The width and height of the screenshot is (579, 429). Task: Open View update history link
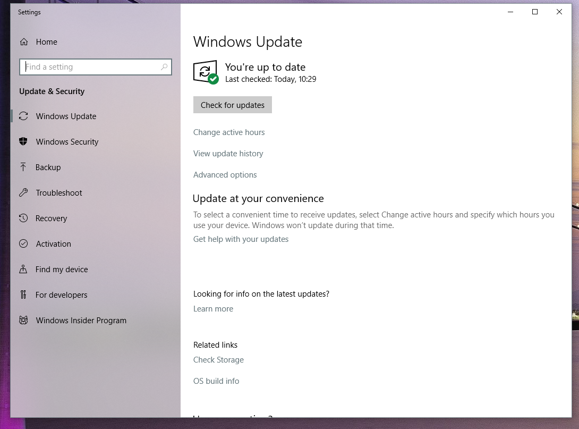point(228,154)
